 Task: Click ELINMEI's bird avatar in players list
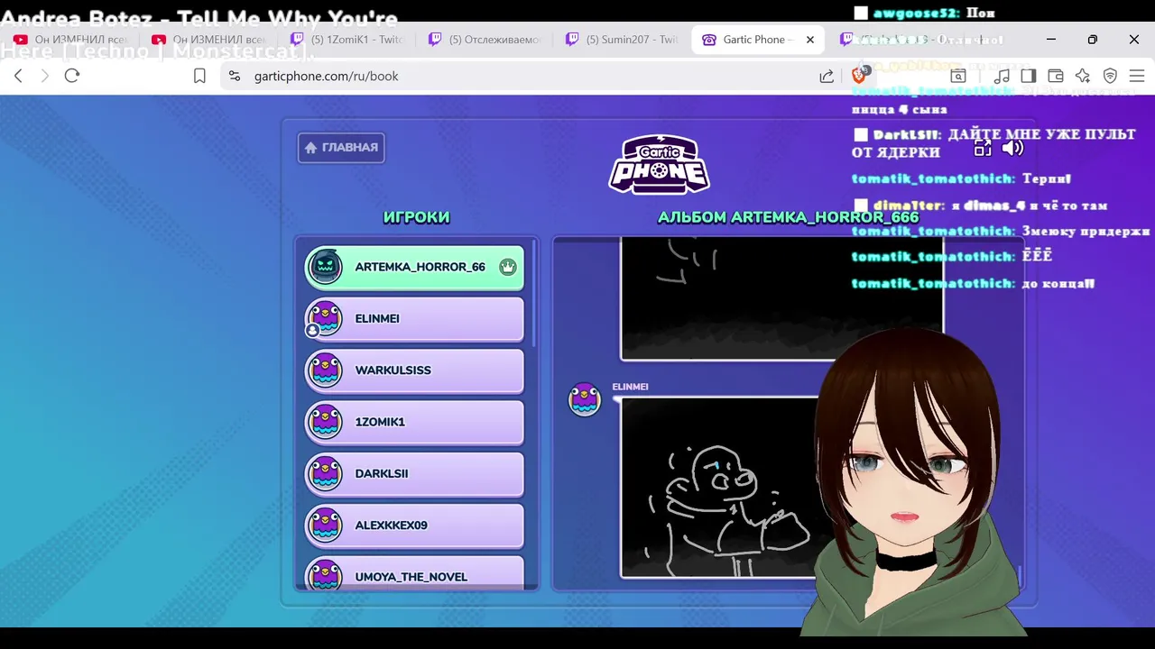click(x=325, y=318)
